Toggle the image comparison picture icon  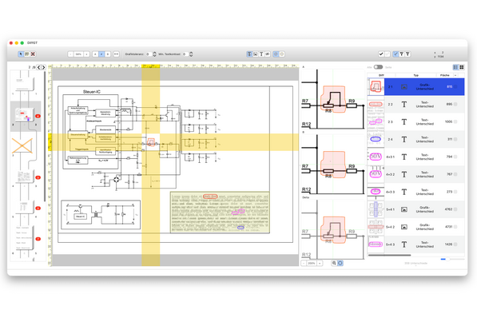click(255, 54)
